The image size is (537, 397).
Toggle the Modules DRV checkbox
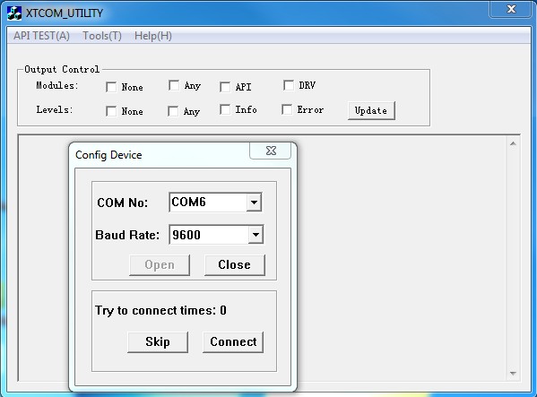pyautogui.click(x=289, y=85)
